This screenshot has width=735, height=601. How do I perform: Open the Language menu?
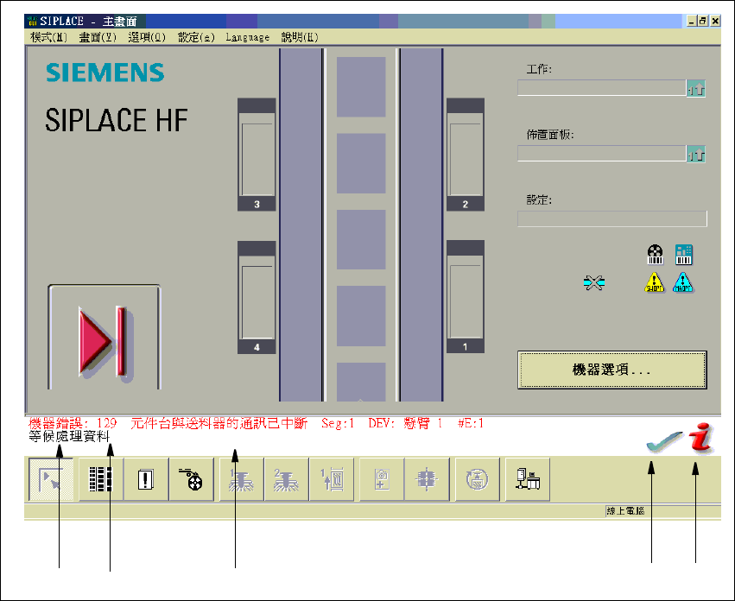click(x=248, y=37)
